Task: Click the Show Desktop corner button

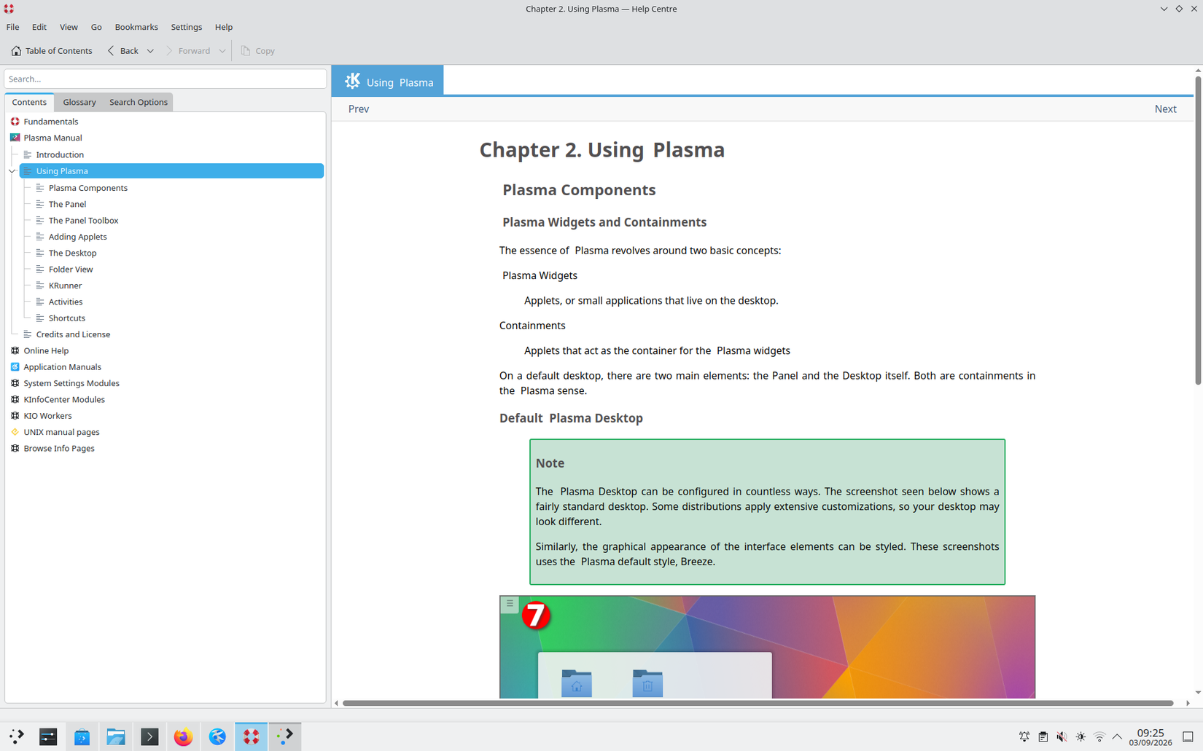Action: pos(1188,737)
